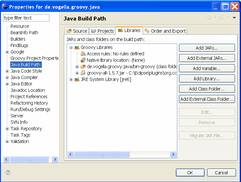Click the Add JARs... button
241x182 pixels.
pyautogui.click(x=207, y=48)
